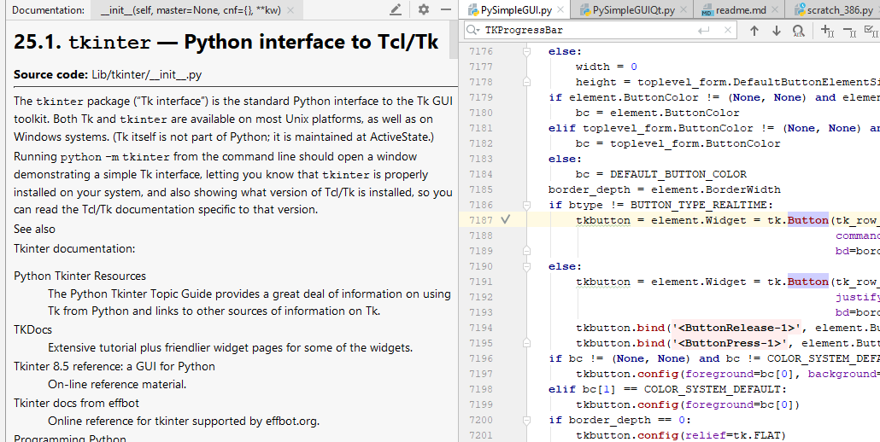This screenshot has width=880, height=442.
Task: Collapse the else block at line 7176
Action: tap(526, 51)
